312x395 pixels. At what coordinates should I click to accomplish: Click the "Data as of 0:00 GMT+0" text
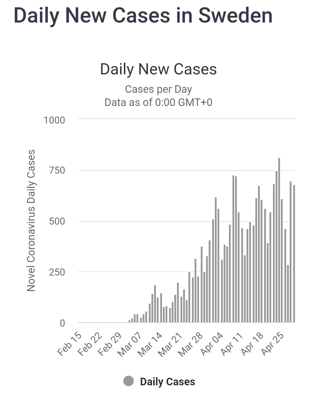click(158, 102)
